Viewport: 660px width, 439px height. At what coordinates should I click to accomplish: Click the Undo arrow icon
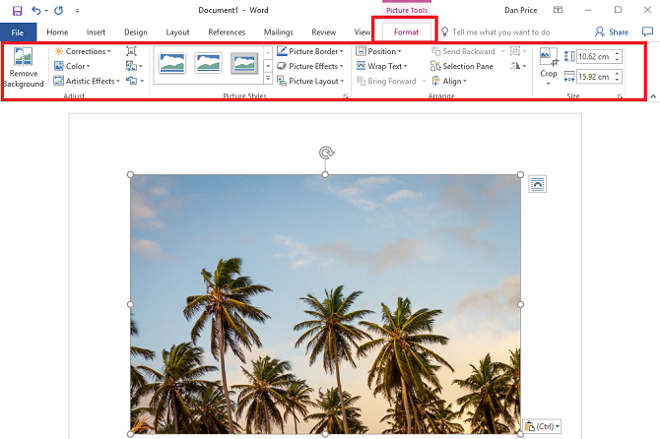[x=37, y=10]
